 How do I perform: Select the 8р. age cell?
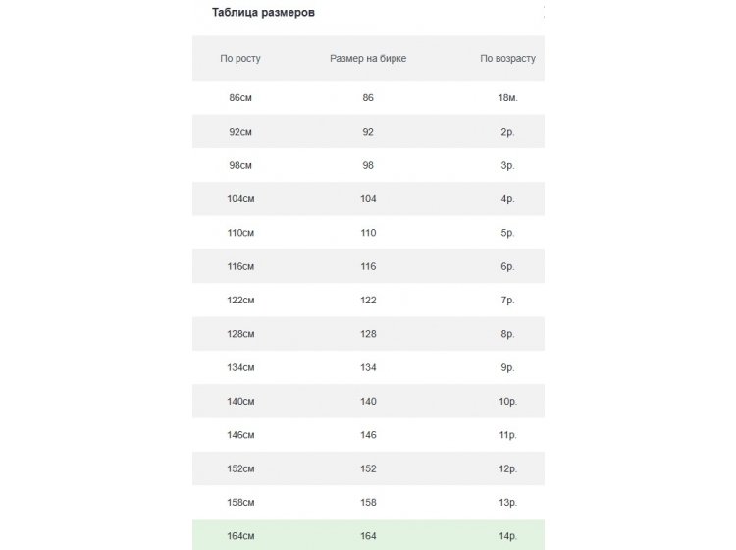(x=507, y=334)
